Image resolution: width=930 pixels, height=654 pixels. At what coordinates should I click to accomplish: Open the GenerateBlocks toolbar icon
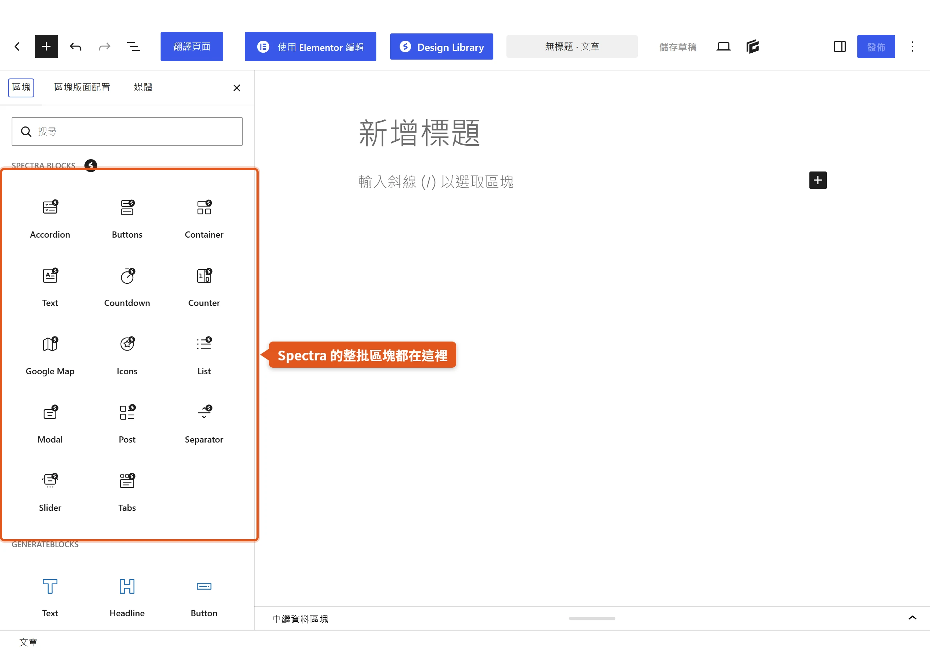pos(753,47)
